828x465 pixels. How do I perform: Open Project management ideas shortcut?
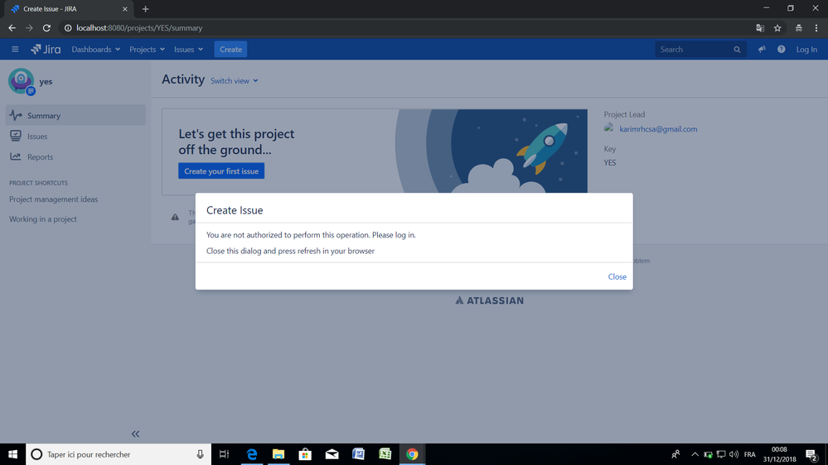(53, 199)
